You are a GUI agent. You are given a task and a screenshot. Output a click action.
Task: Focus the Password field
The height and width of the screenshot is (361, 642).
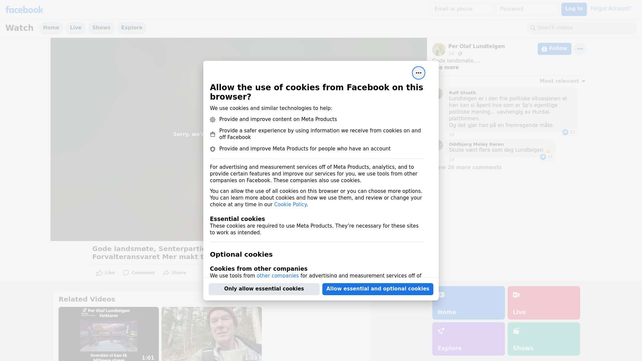[x=527, y=9]
